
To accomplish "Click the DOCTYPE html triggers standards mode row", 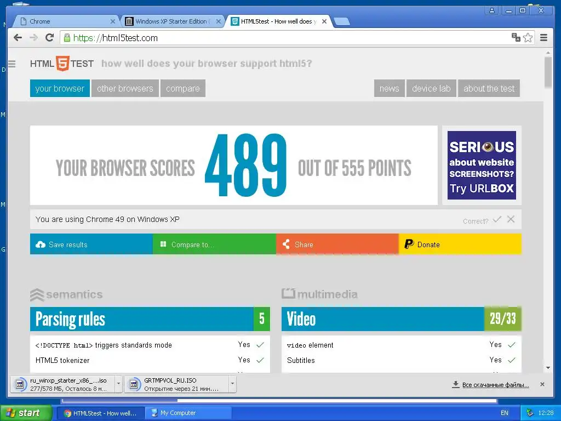I will point(150,345).
